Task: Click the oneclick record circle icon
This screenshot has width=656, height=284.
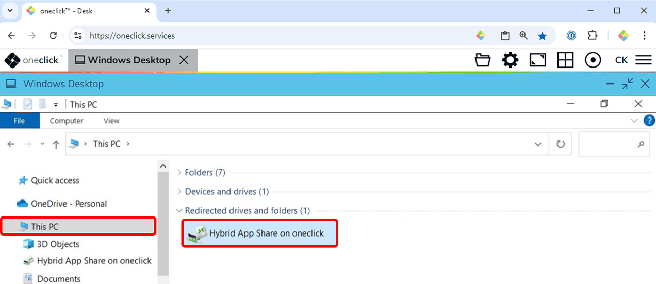Action: [593, 60]
